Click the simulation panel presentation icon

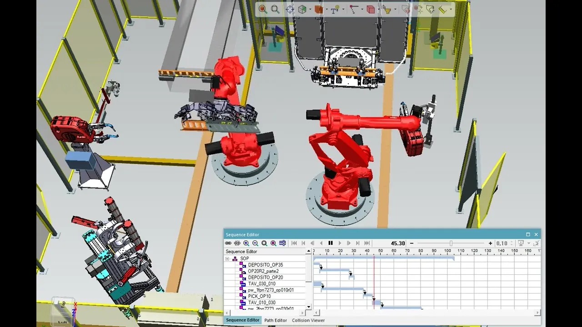[521, 243]
